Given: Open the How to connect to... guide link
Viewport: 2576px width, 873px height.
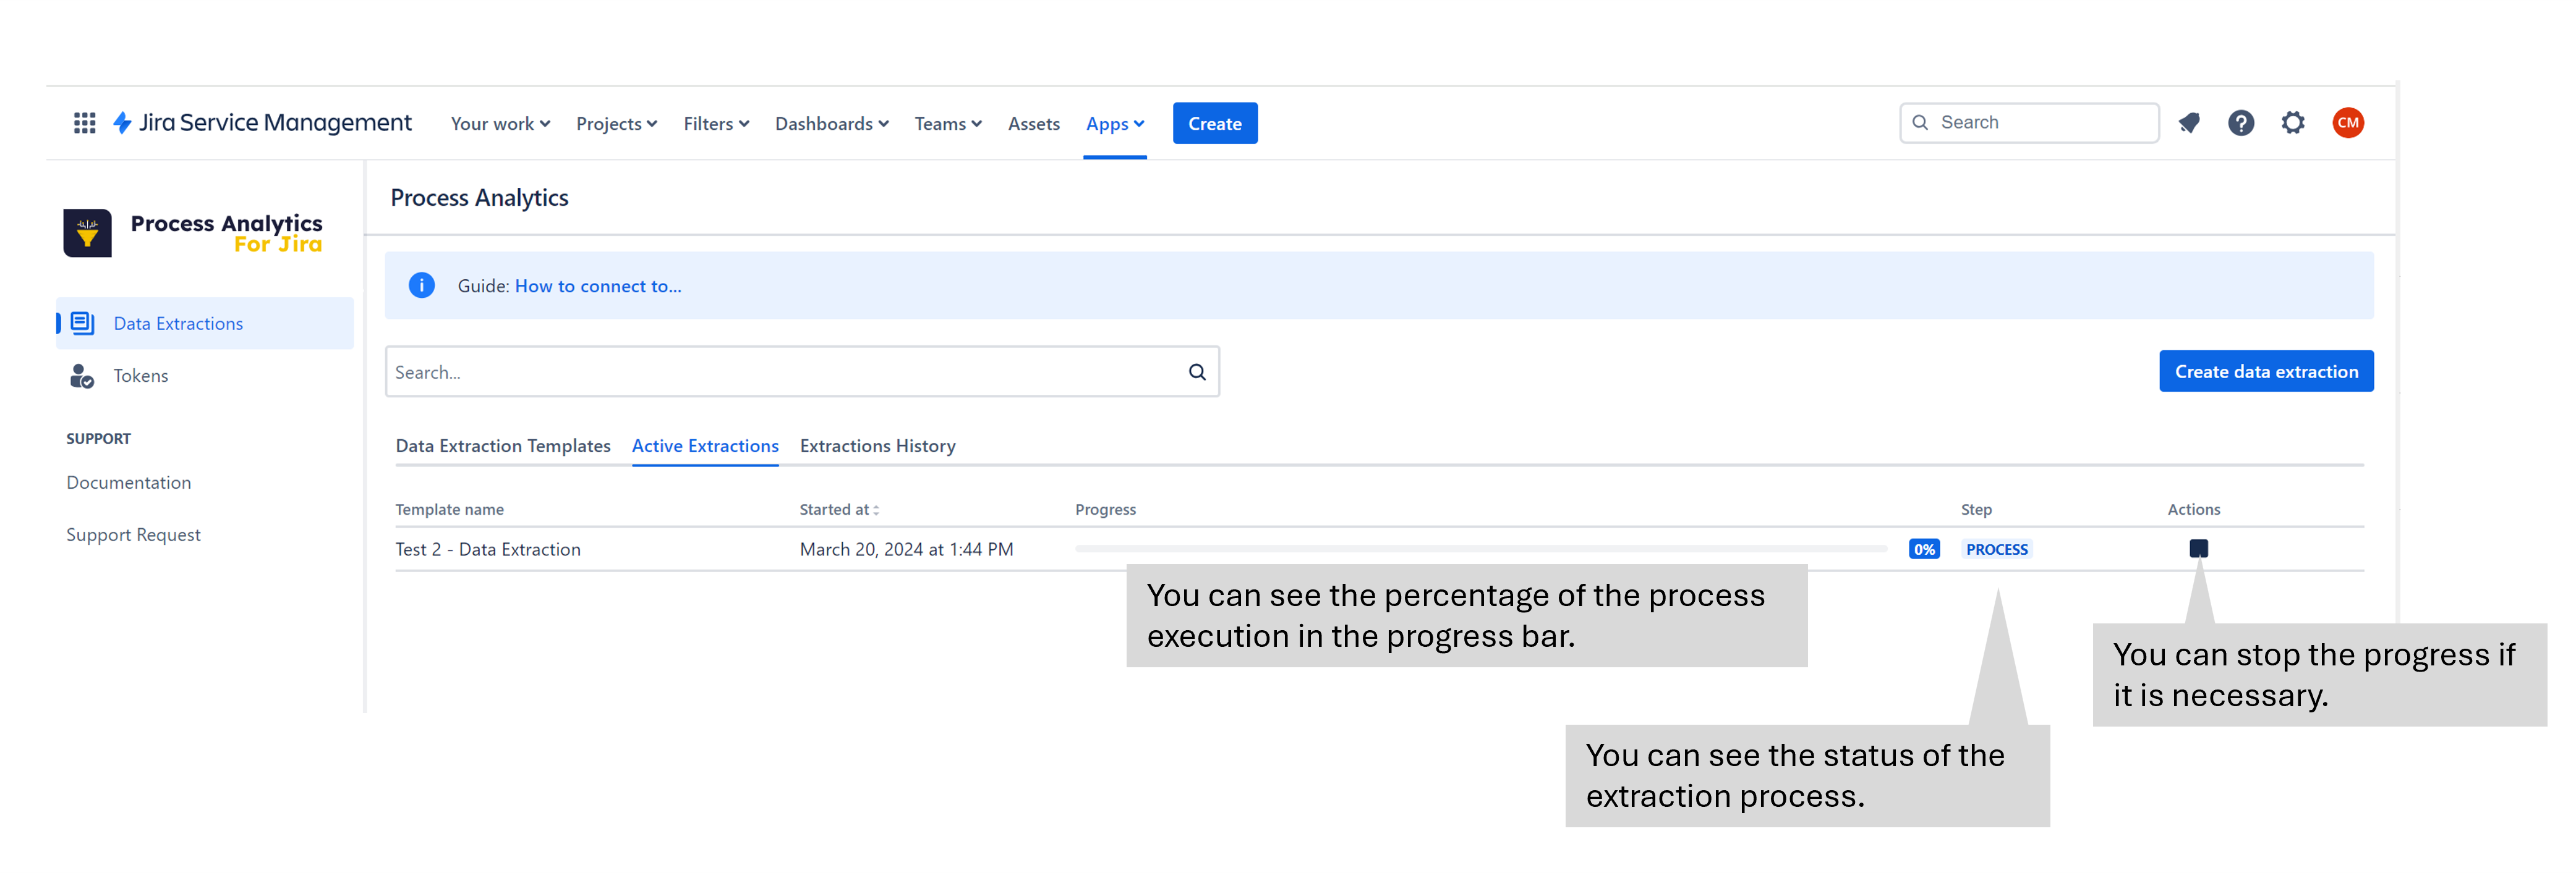Looking at the screenshot, I should click(x=597, y=285).
